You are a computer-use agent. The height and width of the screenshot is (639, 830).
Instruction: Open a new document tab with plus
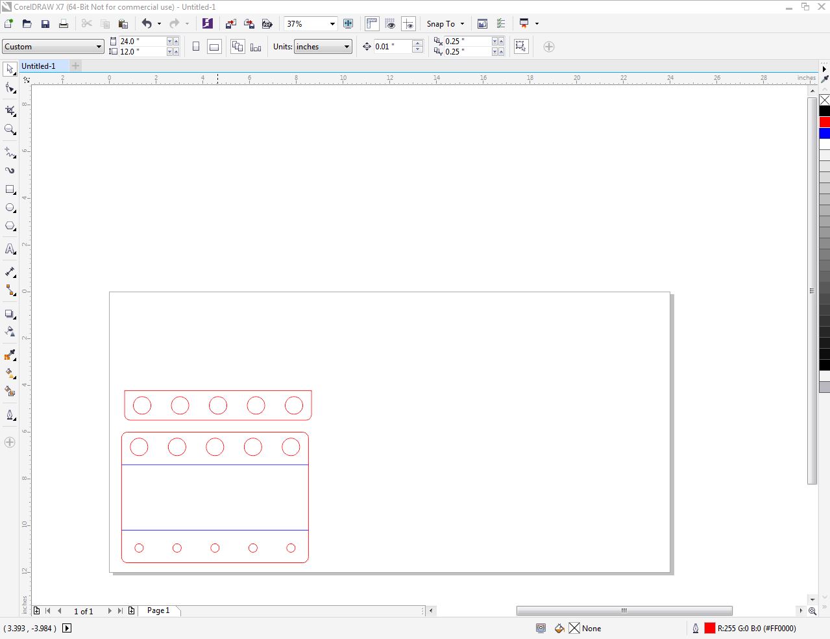(x=75, y=66)
